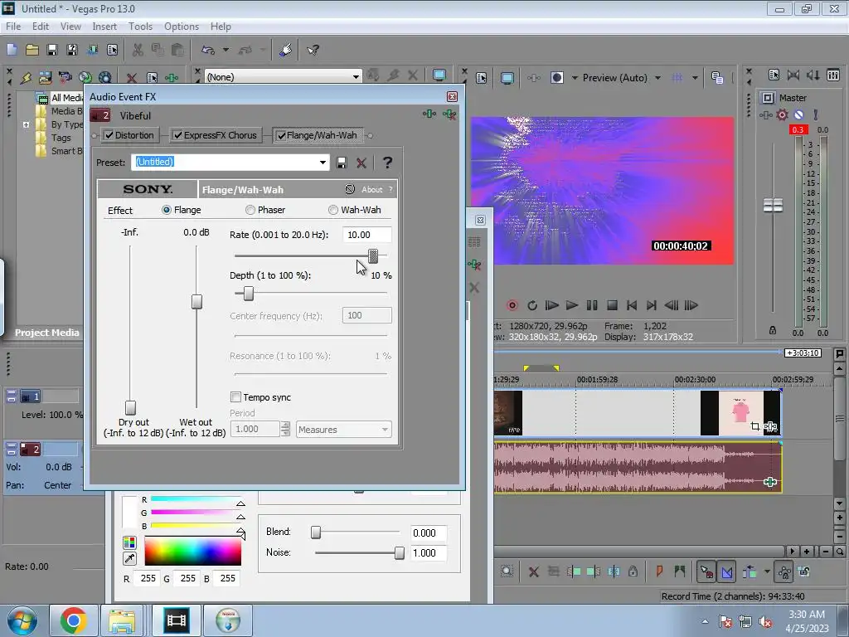The width and height of the screenshot is (849, 637).
Task: Select the All Media folder in the tree
Action: tap(66, 98)
